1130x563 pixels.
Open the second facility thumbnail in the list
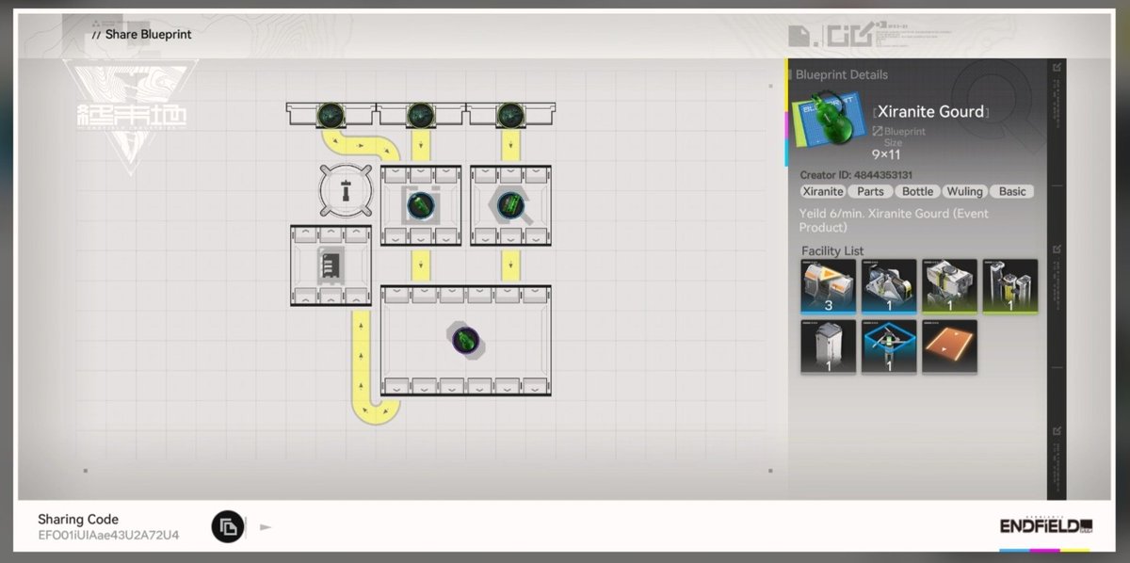tap(888, 286)
